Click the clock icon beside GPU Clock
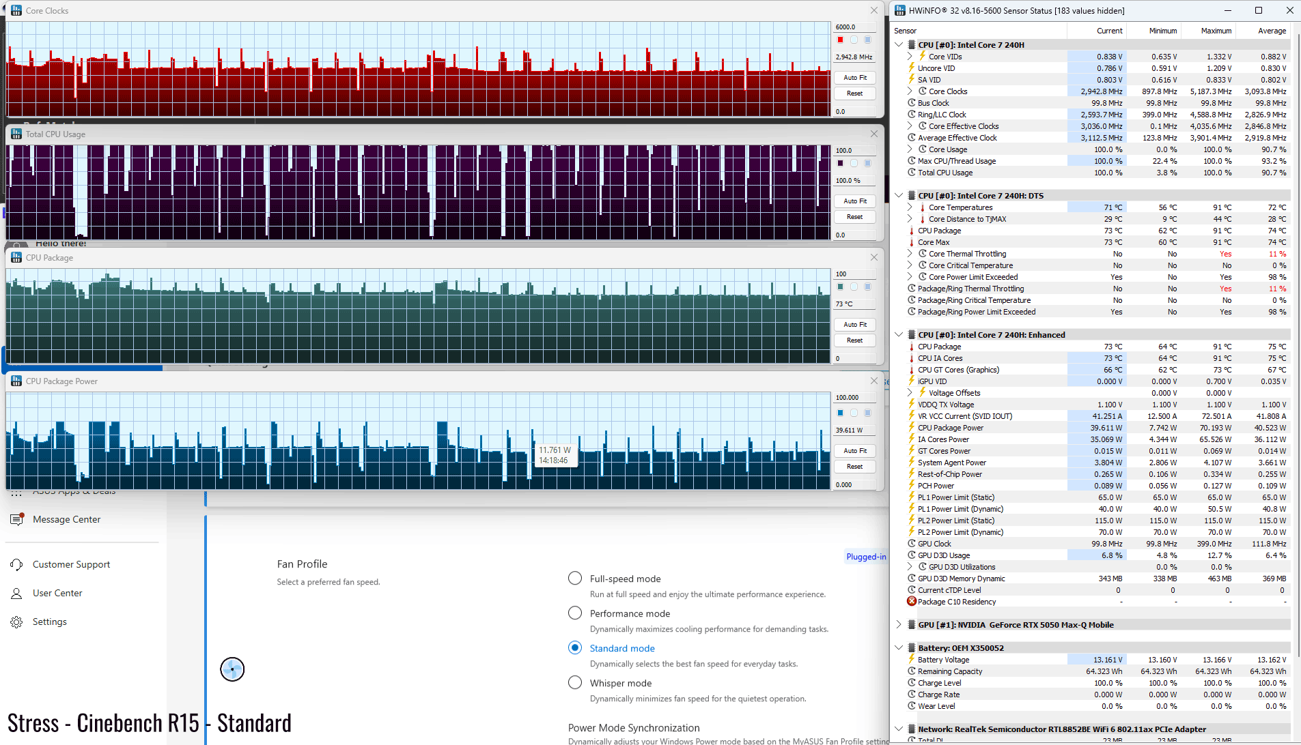Viewport: 1301px width, 745px height. [911, 543]
